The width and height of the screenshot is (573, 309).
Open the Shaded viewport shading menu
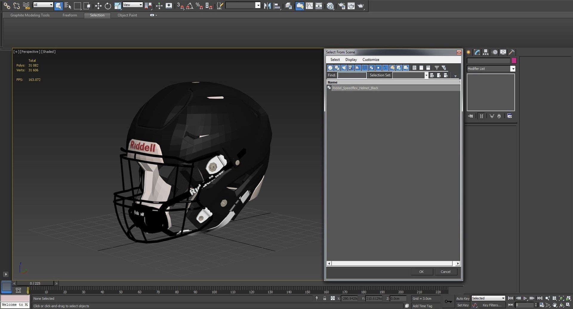coord(48,51)
